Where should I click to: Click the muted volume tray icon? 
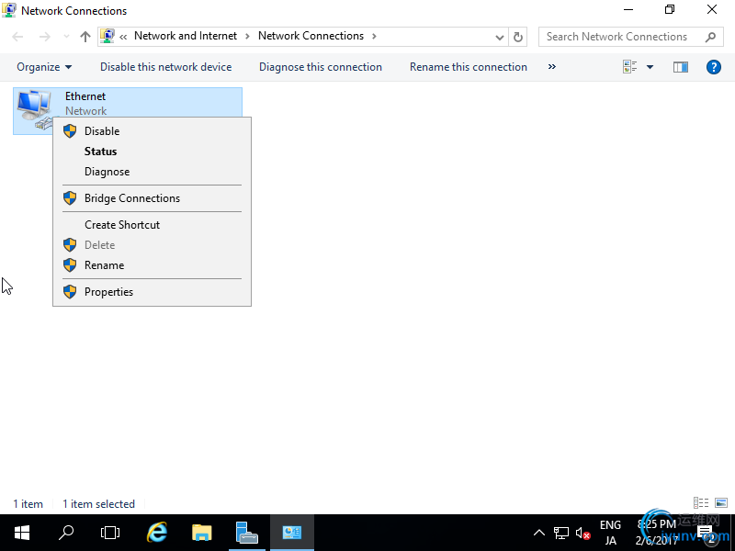click(582, 534)
